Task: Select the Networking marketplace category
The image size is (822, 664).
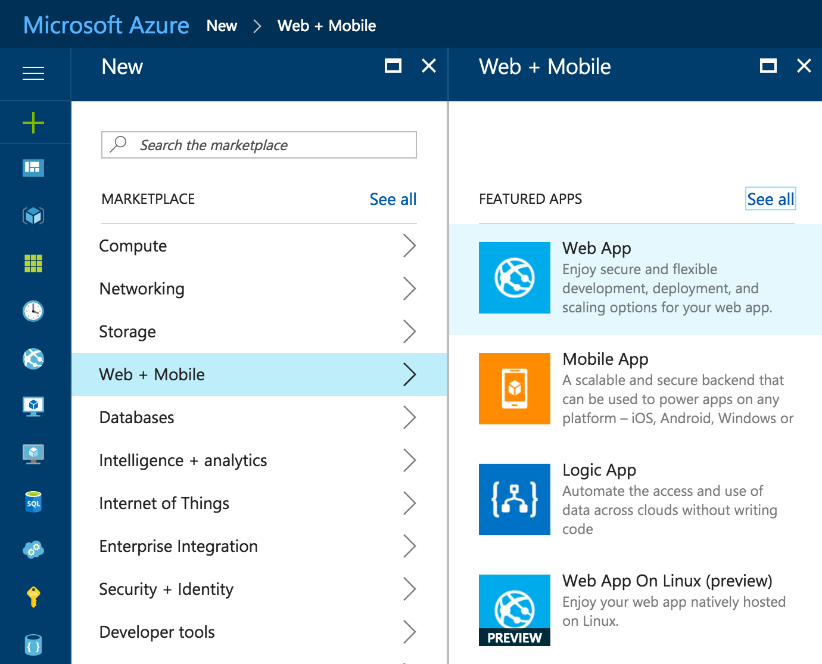Action: point(142,289)
